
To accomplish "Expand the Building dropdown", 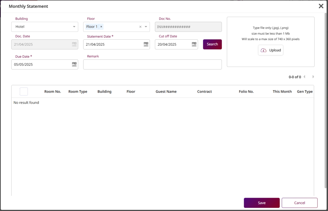I will tap(74, 27).
